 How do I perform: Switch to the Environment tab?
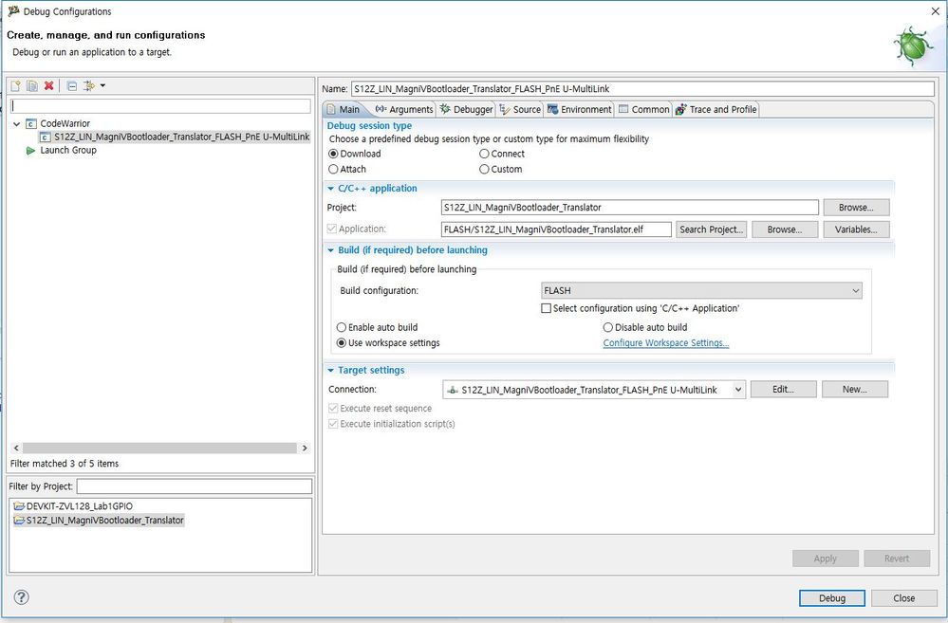click(579, 109)
